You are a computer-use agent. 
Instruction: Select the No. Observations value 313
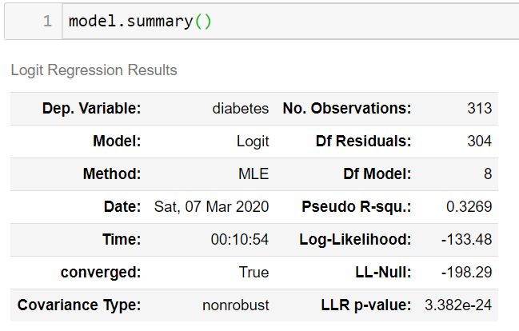pos(480,108)
